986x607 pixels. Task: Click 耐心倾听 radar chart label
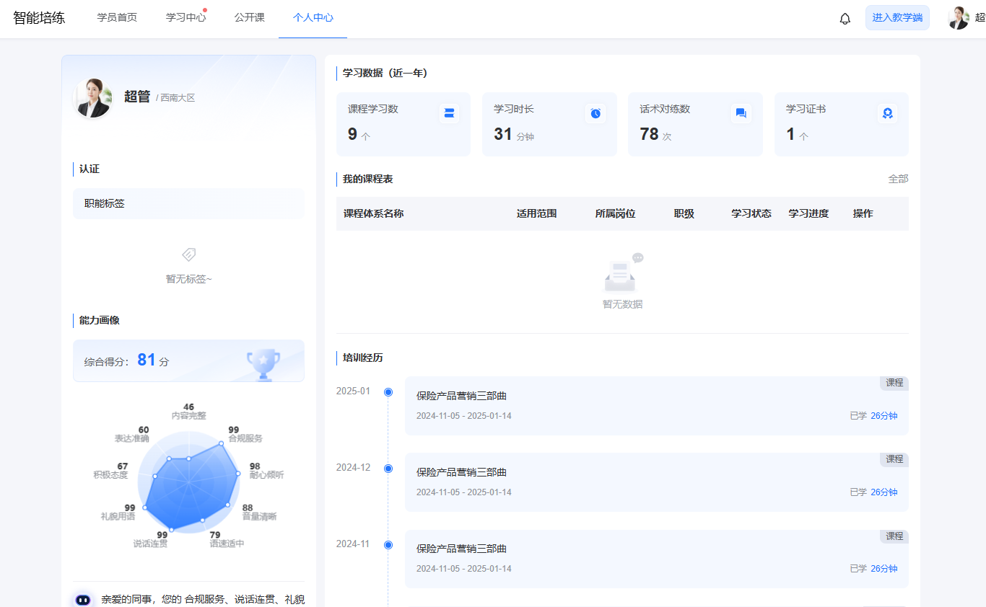266,475
